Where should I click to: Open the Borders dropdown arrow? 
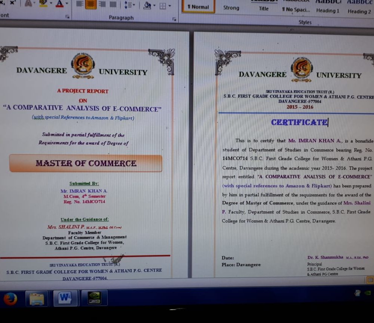tap(170, 6)
